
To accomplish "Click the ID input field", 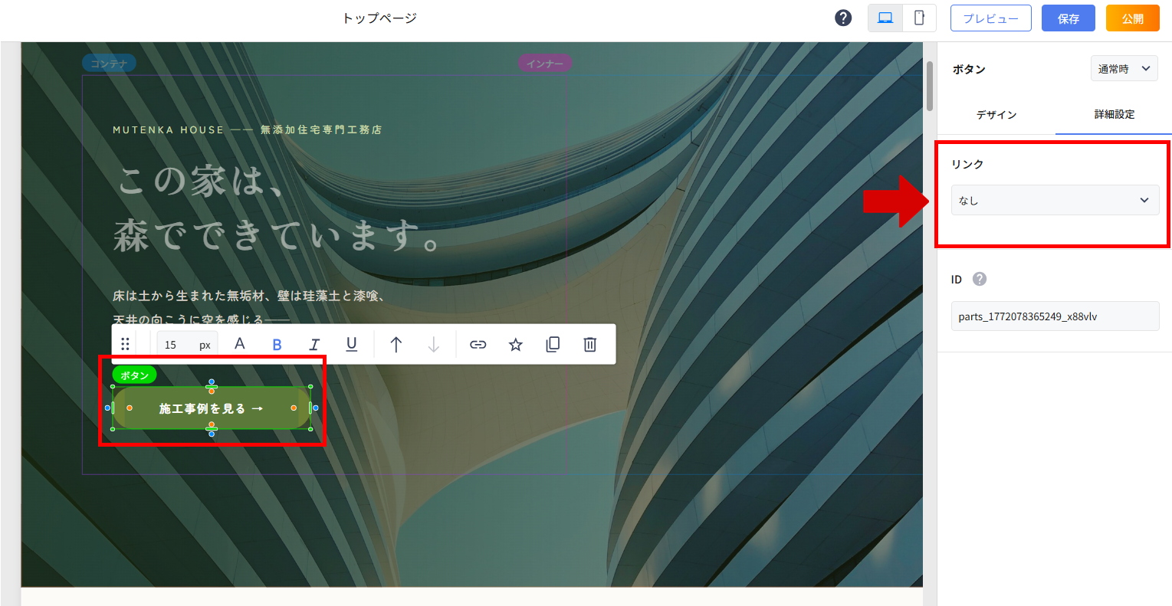I will click(x=1055, y=316).
